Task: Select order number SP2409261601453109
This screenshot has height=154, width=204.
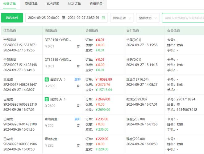Action: click(x=20, y=124)
